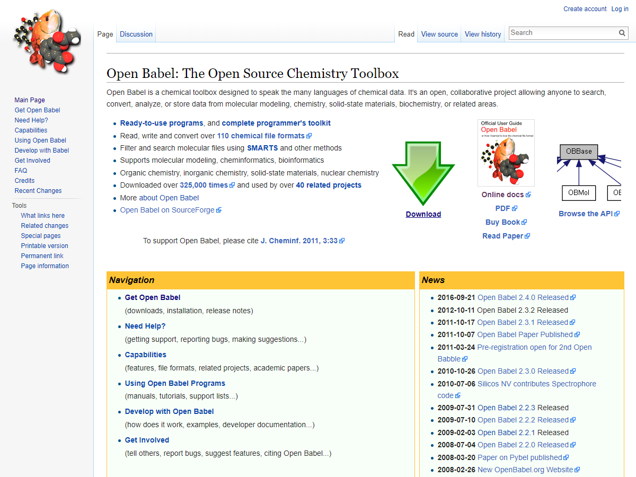Click the OBMol box in the API diagram

click(578, 193)
